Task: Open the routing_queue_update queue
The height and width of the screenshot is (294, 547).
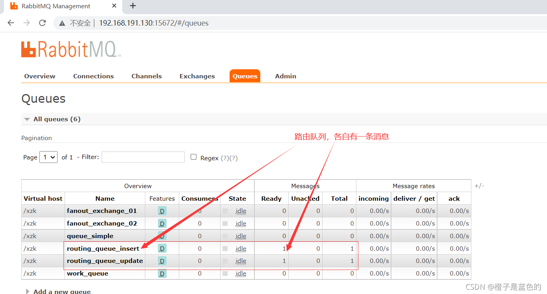Action: [x=105, y=261]
